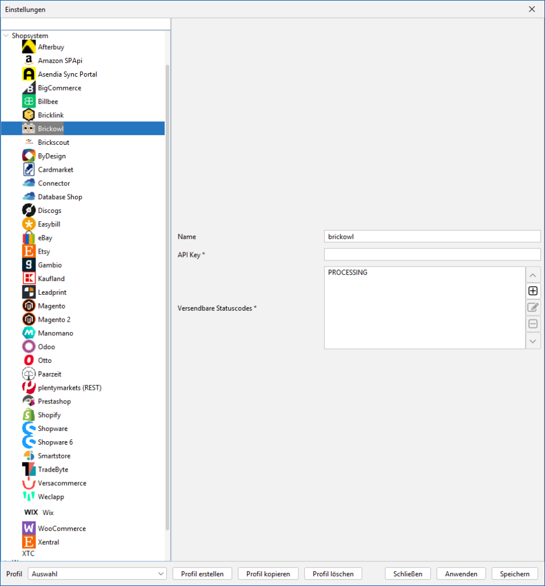This screenshot has height=586, width=545.
Task: Select the Afterbuy shop icon
Action: [x=29, y=47]
